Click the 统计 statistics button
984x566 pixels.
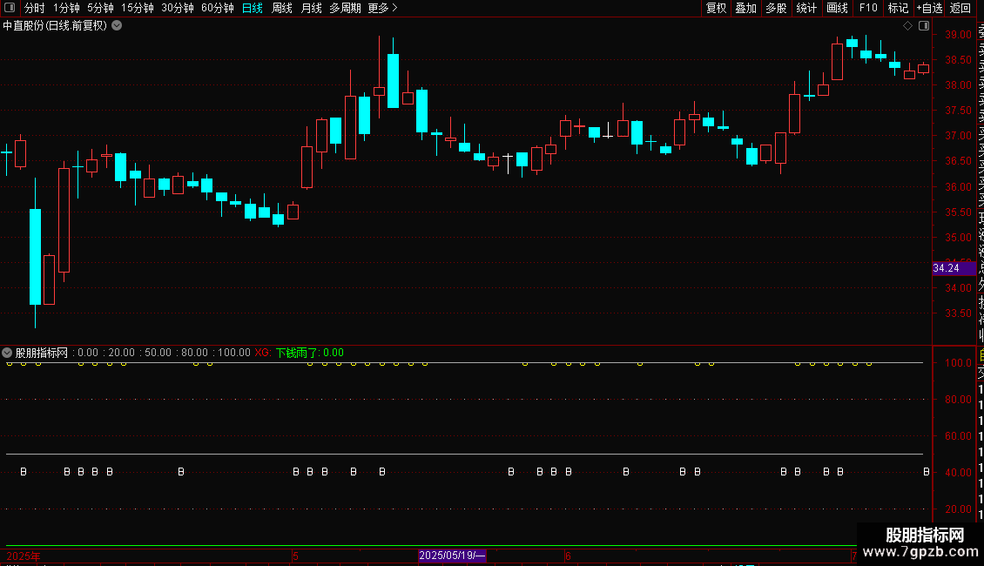(805, 8)
